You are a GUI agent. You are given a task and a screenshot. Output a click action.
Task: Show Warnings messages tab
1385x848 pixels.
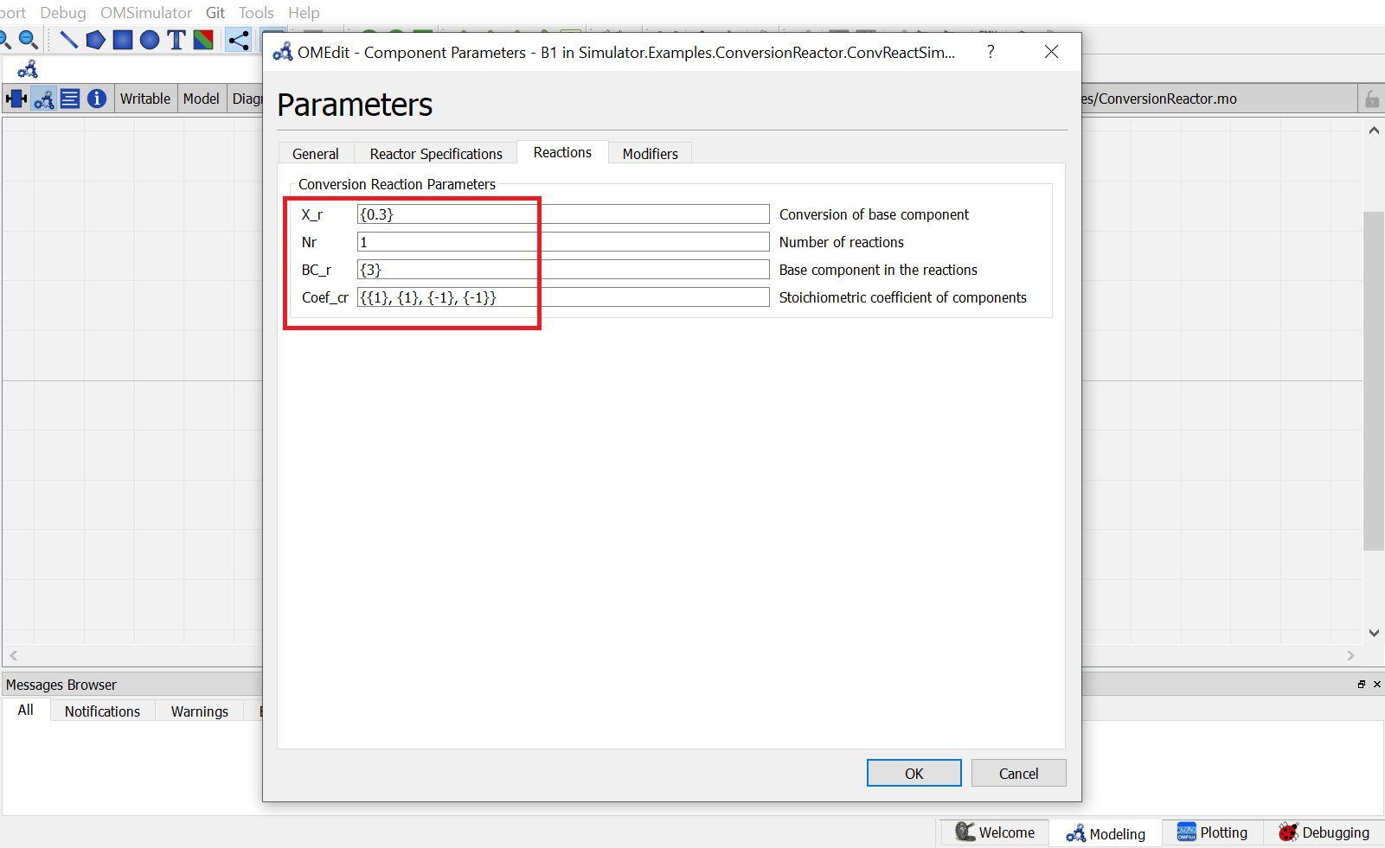click(200, 711)
